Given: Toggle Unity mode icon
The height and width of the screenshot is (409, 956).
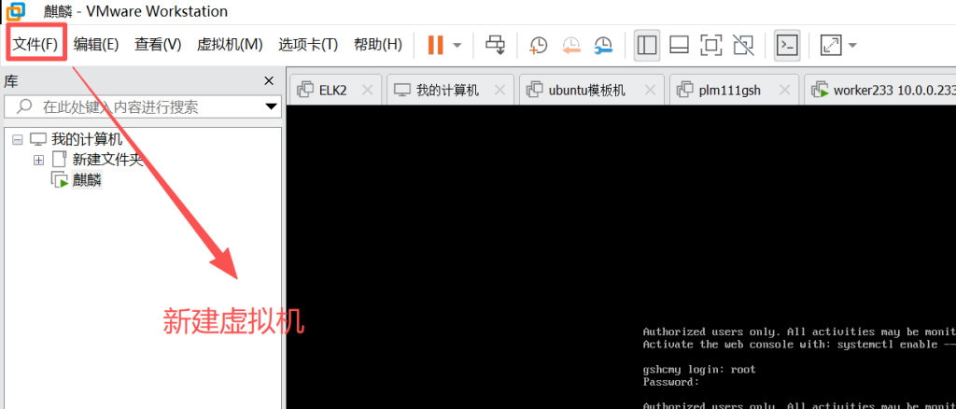Looking at the screenshot, I should [743, 45].
